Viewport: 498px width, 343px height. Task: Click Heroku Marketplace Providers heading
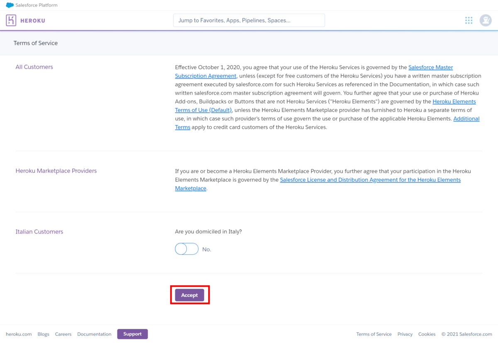[x=56, y=171]
